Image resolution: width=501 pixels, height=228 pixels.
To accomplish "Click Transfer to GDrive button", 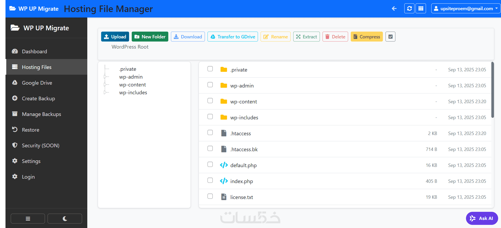I will tap(233, 37).
